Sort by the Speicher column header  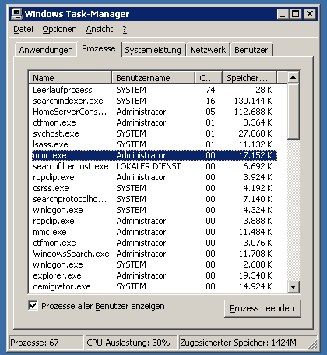click(x=250, y=78)
